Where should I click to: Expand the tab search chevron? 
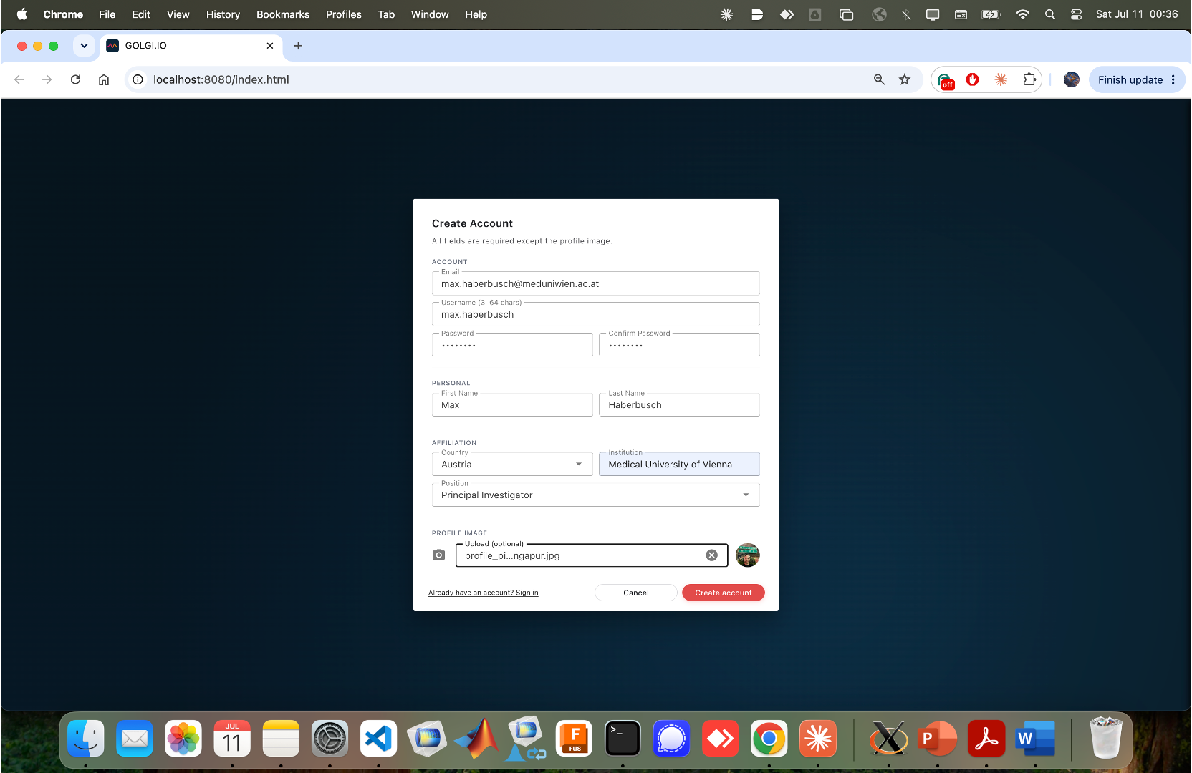click(x=84, y=46)
